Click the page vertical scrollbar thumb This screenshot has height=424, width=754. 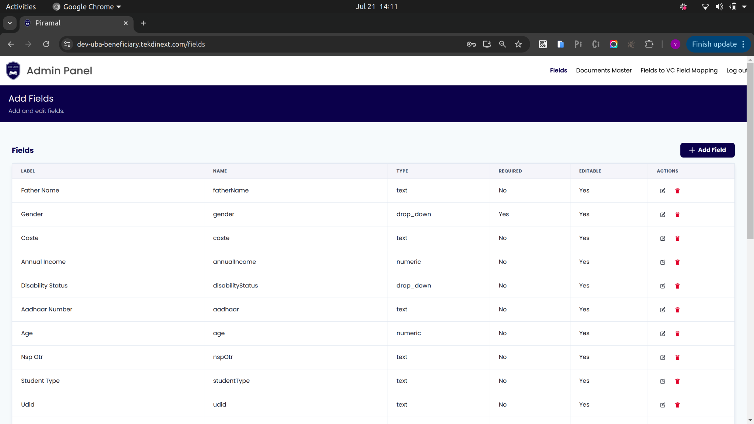point(750,151)
